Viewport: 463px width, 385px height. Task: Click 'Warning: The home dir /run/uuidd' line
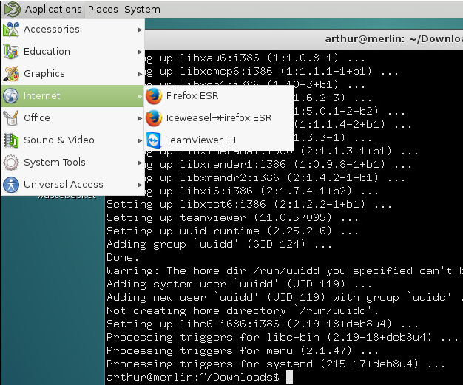pyautogui.click(x=285, y=270)
